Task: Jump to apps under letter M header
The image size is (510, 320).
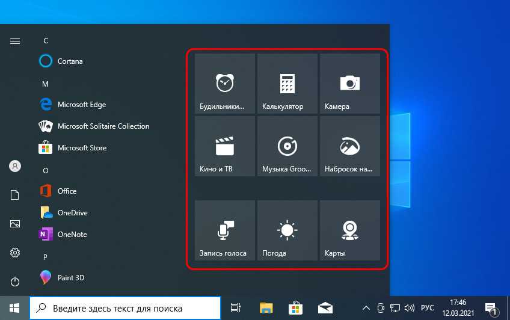Action: click(45, 84)
